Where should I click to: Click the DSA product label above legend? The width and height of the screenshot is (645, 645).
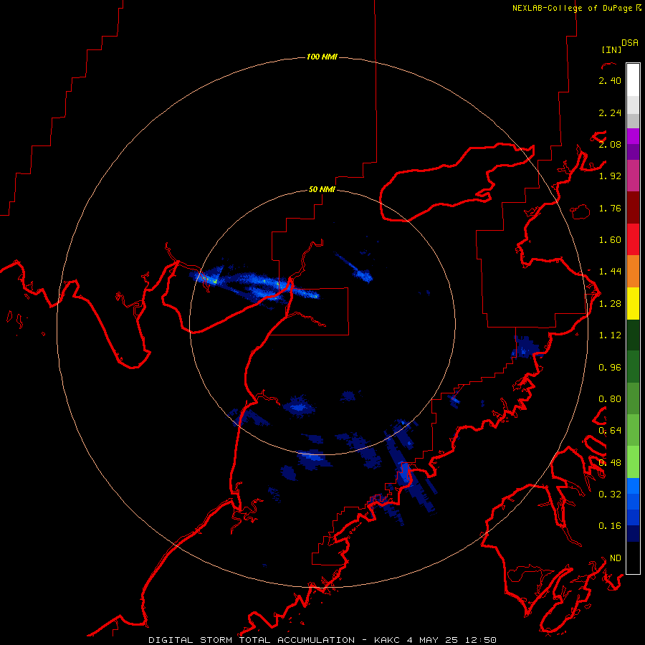[x=630, y=42]
